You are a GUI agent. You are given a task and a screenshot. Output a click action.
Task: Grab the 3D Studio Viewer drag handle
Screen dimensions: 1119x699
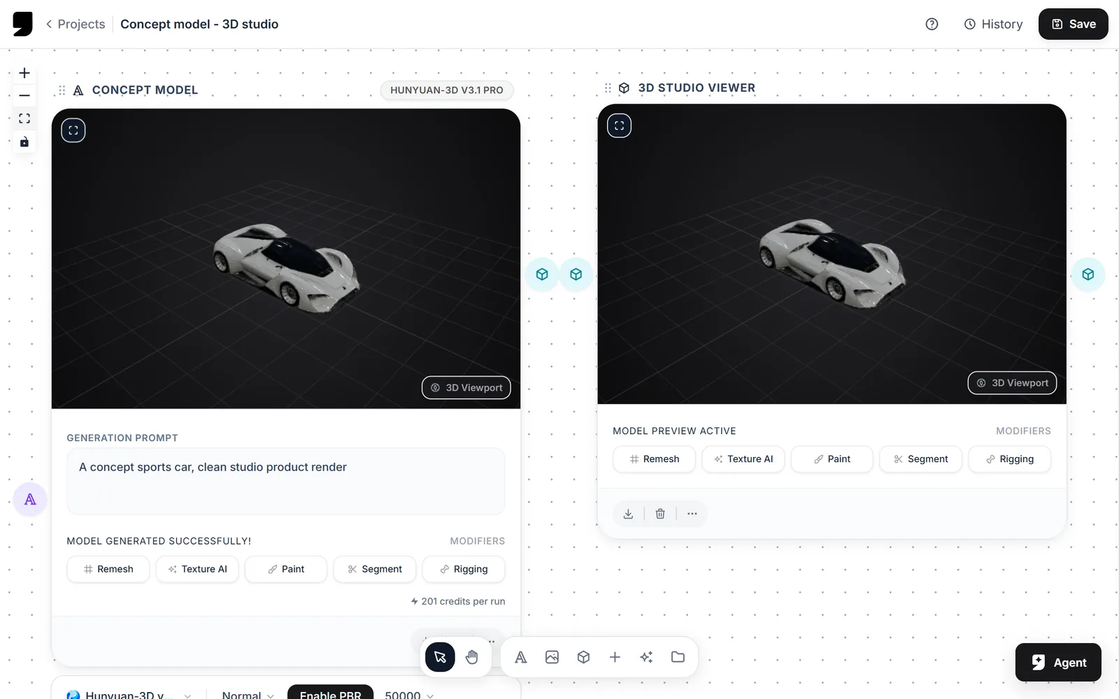coord(608,88)
